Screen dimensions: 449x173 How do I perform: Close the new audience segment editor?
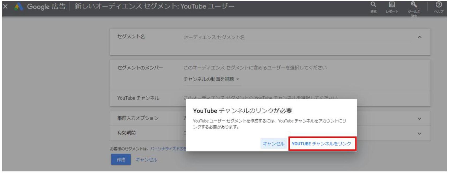5,7
